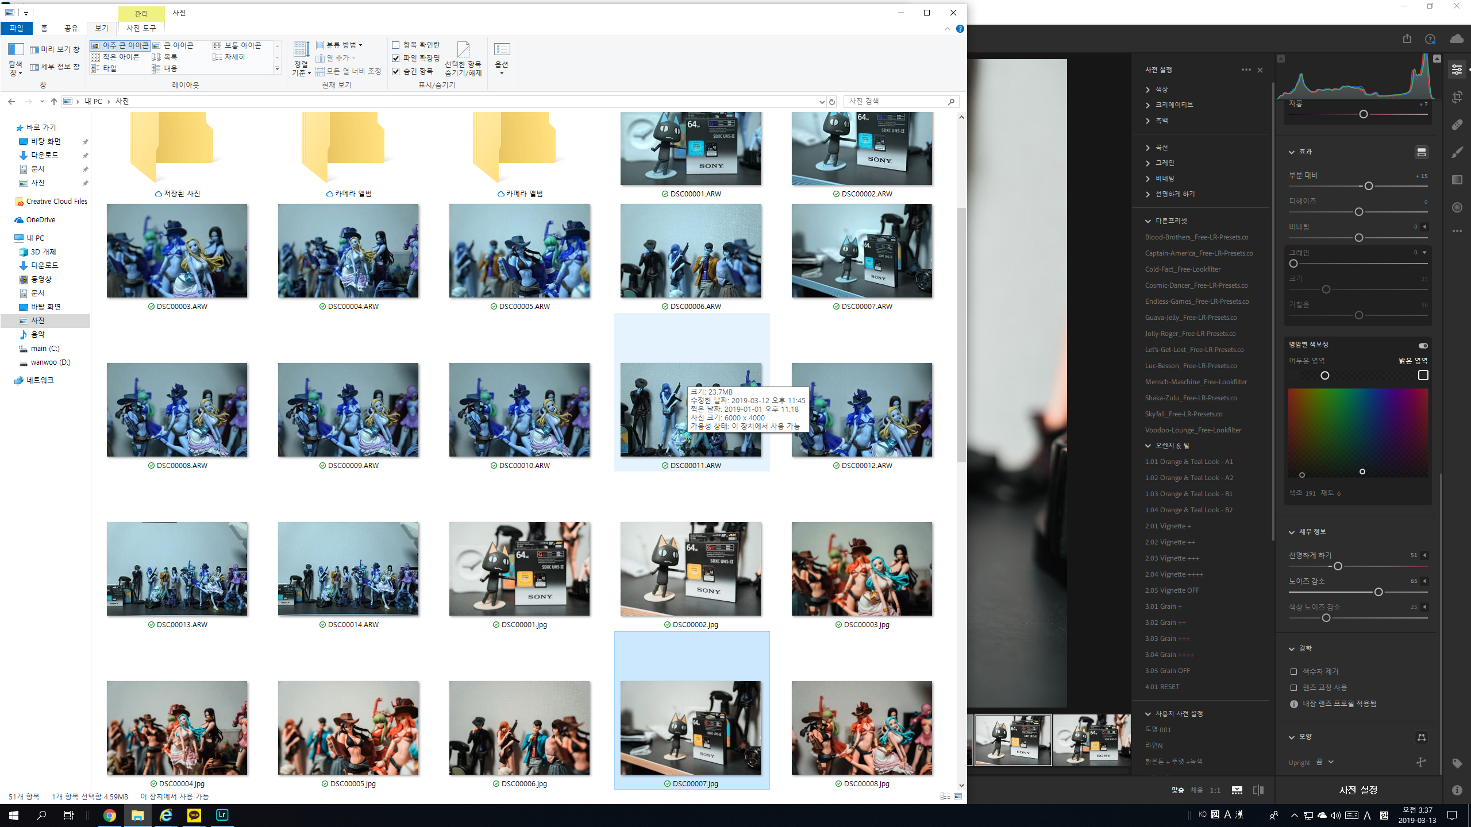This screenshot has width=1471, height=827.
Task: Switch to large thumbnails view icon in status bar
Action: (x=958, y=796)
